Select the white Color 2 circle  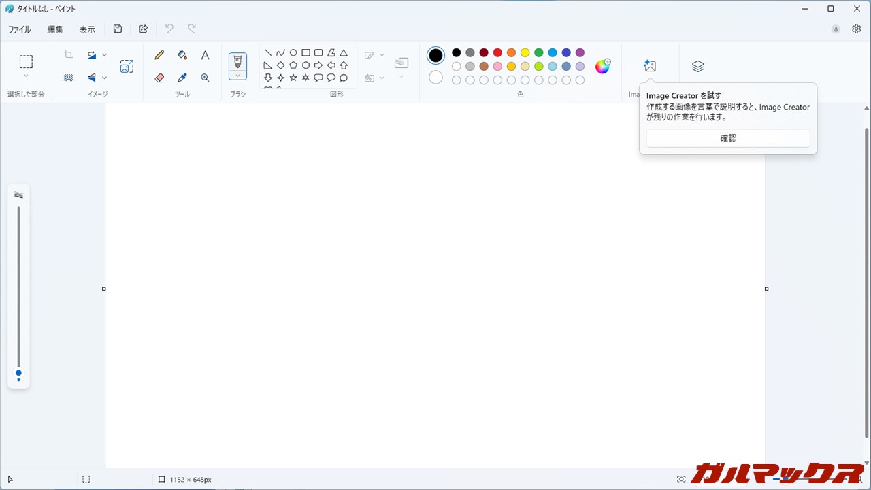pos(435,78)
